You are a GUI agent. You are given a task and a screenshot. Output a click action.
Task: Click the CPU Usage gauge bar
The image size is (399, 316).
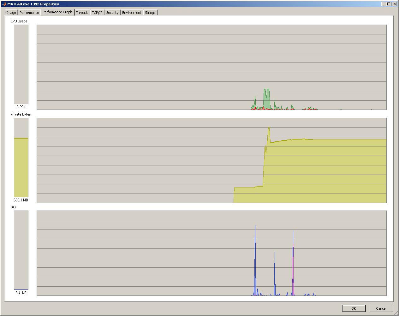21,64
